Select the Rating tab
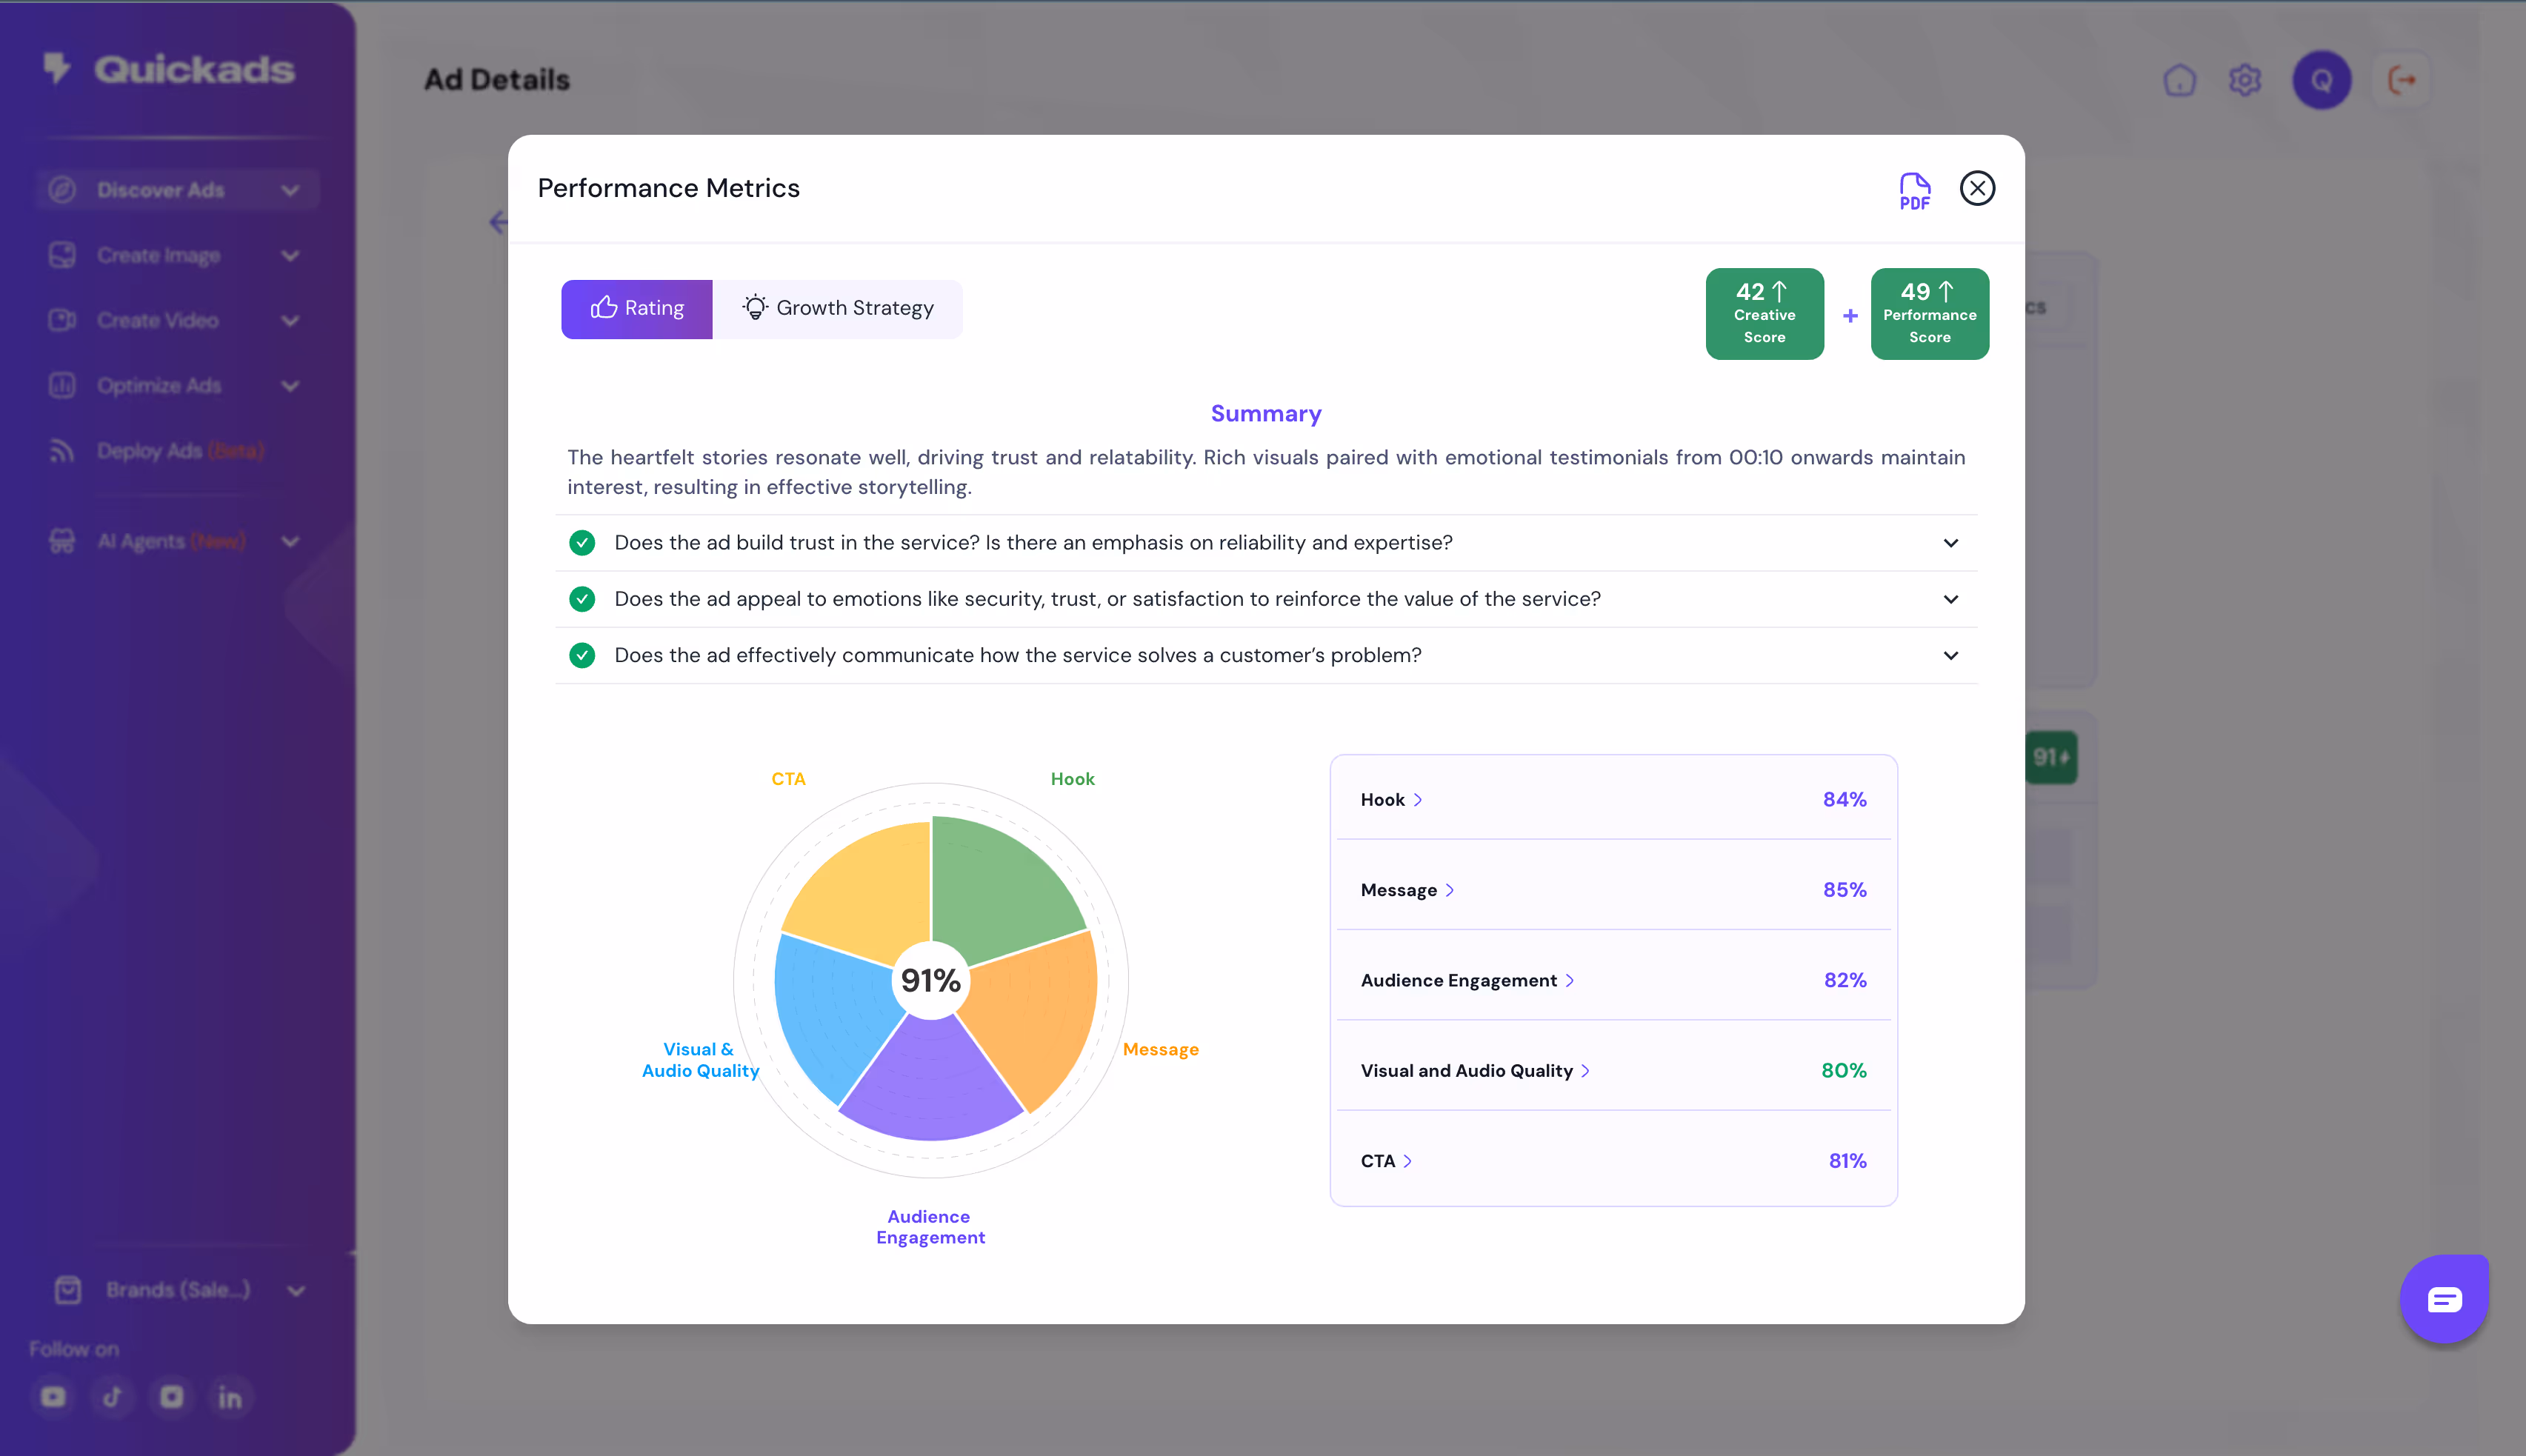The image size is (2526, 1456). tap(637, 308)
